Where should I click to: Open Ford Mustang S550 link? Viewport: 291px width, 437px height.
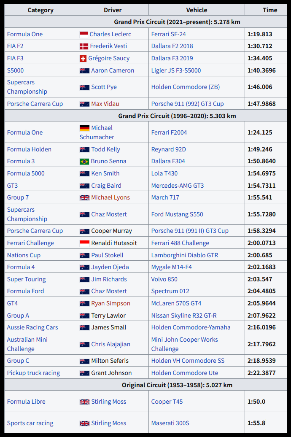[177, 214]
